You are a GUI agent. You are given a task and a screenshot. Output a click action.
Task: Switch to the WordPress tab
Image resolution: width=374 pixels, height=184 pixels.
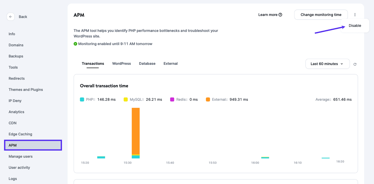(x=121, y=63)
